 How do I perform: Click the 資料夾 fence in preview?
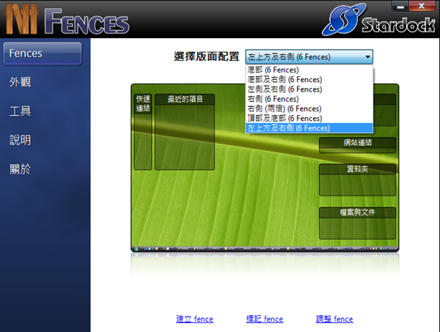[x=357, y=180]
